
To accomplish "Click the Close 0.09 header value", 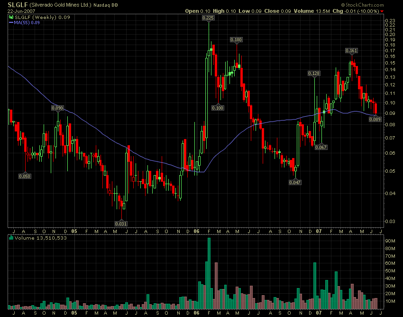I will coord(277,11).
